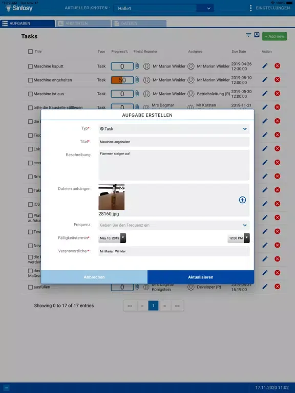Click the green Add new button
This screenshot has height=393, width=295.
pyautogui.click(x=275, y=36)
